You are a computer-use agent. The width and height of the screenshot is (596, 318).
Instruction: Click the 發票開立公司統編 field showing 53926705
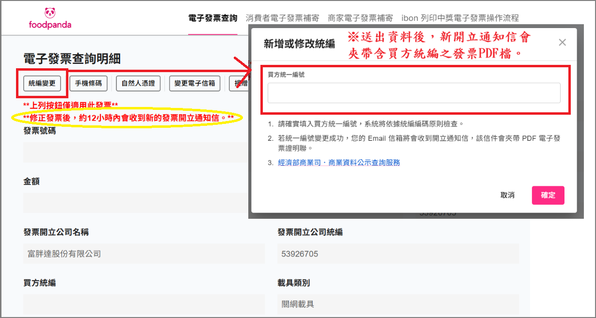[x=398, y=254]
